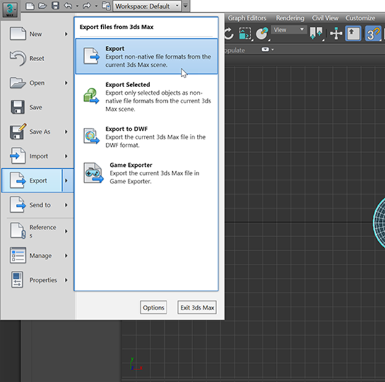This screenshot has width=385, height=382.
Task: Choose Import in the application menu
Action: point(38,156)
